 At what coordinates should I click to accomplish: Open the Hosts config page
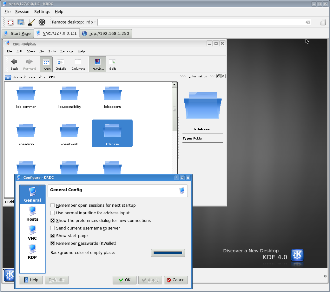[x=32, y=214]
